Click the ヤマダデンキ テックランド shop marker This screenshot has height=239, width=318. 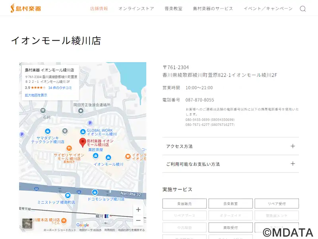coord(47,131)
